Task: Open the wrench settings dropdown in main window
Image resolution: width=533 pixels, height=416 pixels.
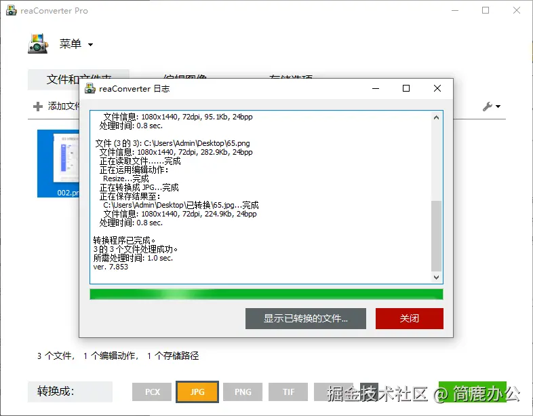Action: coord(492,107)
